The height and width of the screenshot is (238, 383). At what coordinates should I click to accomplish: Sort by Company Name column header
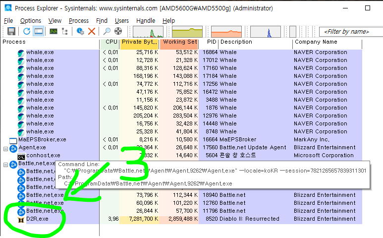[x=328, y=42]
